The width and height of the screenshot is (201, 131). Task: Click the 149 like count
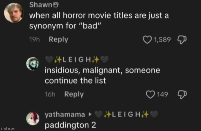point(162,94)
